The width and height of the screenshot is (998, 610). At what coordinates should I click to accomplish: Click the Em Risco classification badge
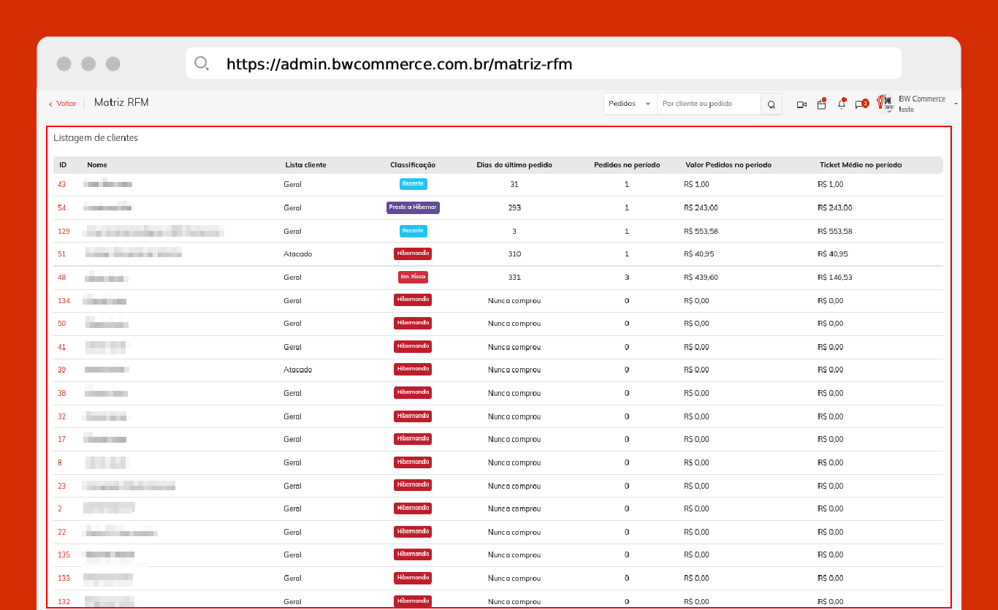click(413, 277)
